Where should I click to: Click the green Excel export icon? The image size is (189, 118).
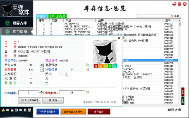[16, 110]
